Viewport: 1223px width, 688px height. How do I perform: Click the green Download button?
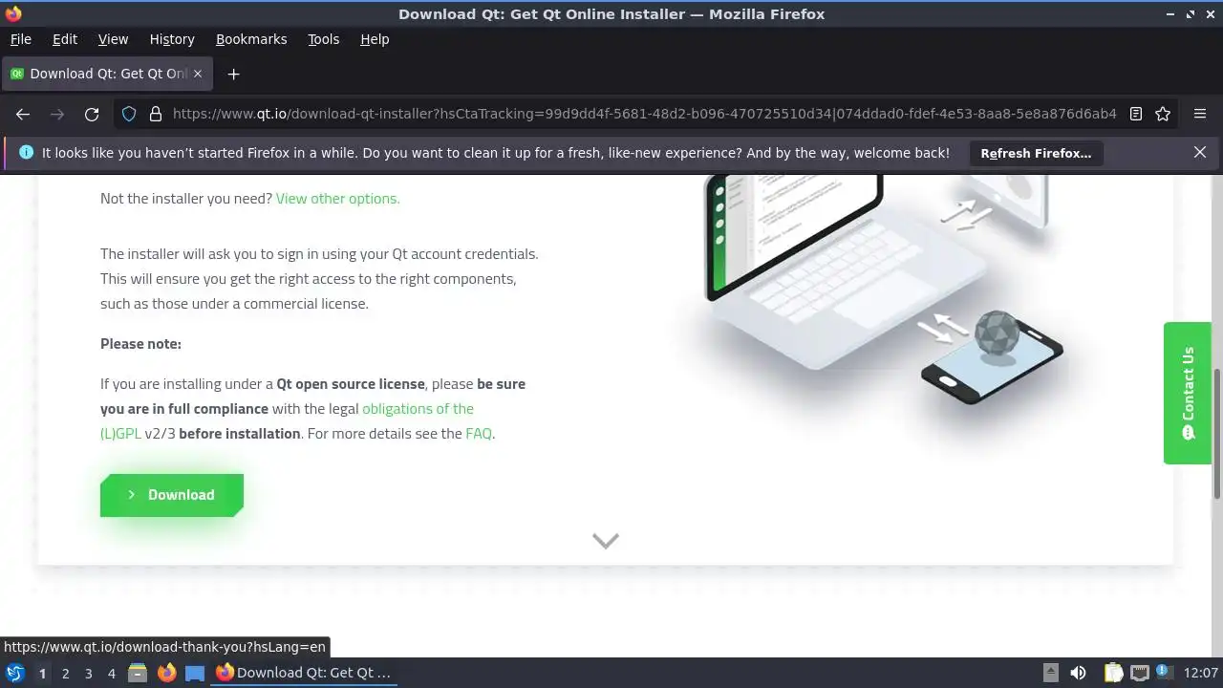click(172, 495)
